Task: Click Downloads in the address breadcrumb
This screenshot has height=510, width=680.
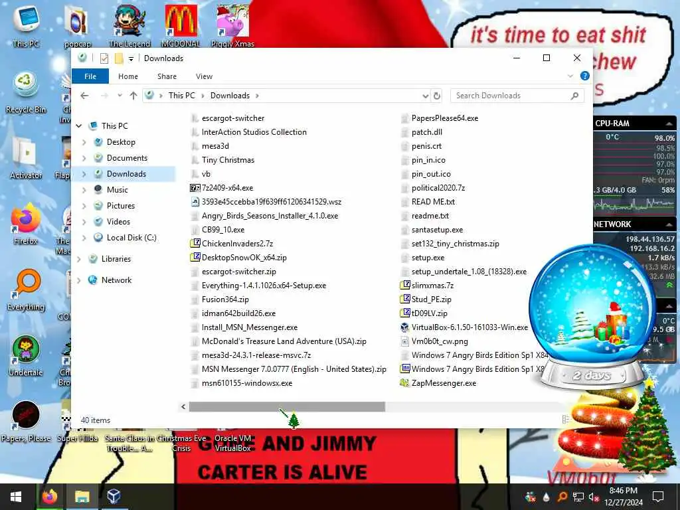Action: [230, 96]
